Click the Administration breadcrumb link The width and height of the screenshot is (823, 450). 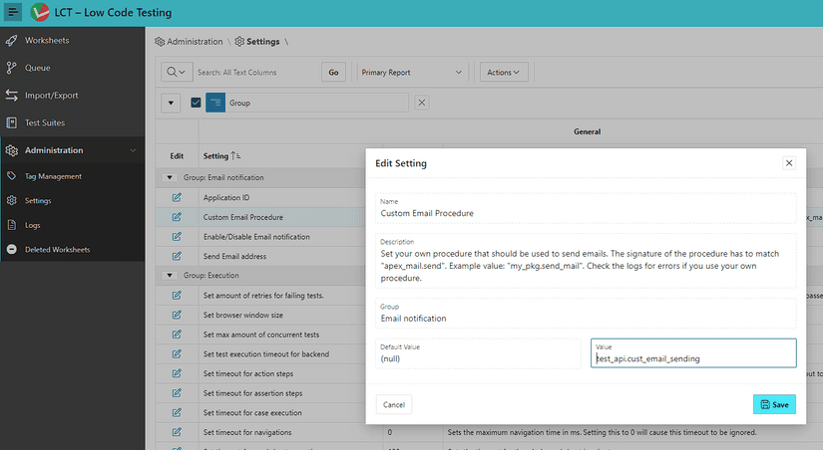(x=189, y=42)
